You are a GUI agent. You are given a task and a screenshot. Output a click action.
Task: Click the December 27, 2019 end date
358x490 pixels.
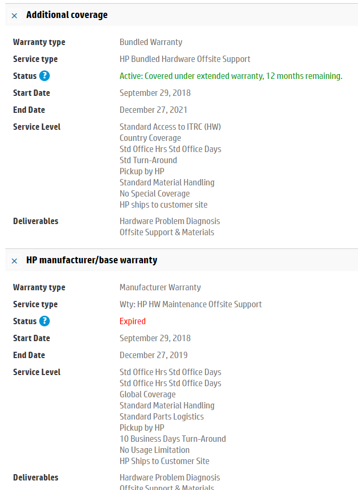(x=153, y=355)
